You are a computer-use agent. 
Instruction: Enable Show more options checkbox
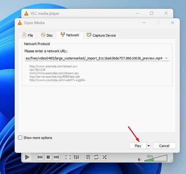click(20, 137)
